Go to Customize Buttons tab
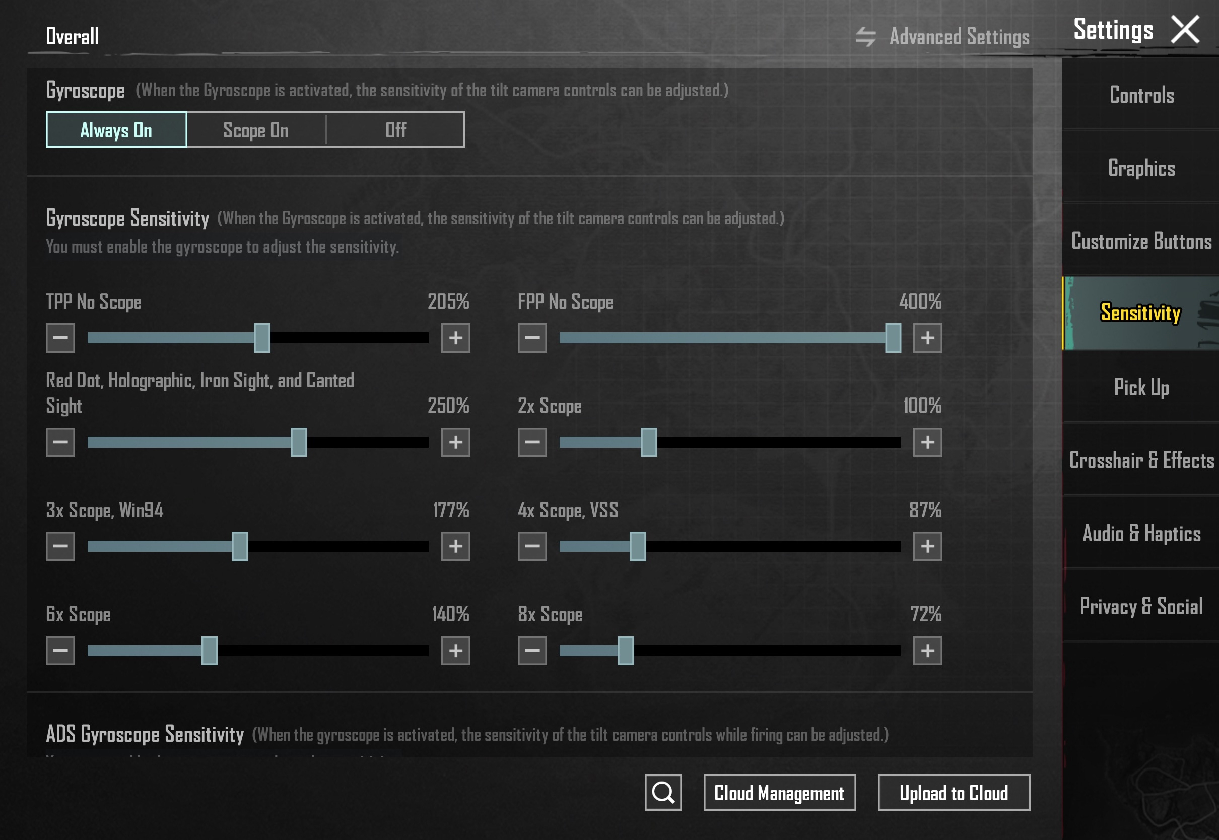1219x840 pixels. 1141,241
